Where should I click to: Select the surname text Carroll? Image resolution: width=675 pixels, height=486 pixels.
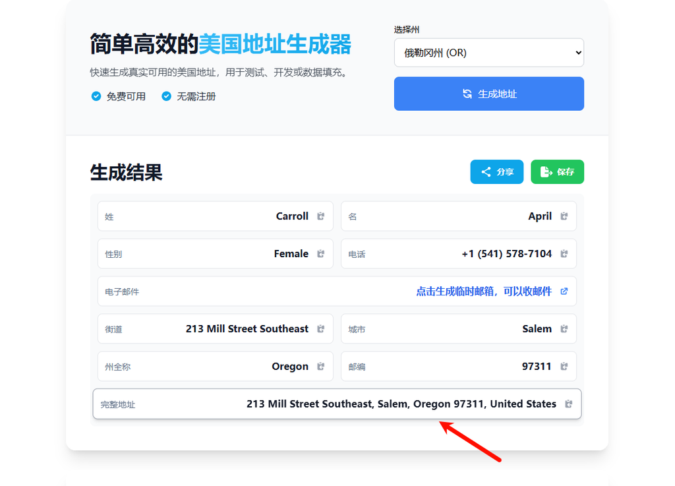[292, 216]
